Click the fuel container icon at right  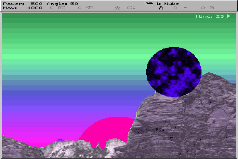point(212,7)
